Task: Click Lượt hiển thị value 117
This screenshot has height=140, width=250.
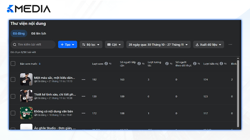Action: [x=206, y=113]
